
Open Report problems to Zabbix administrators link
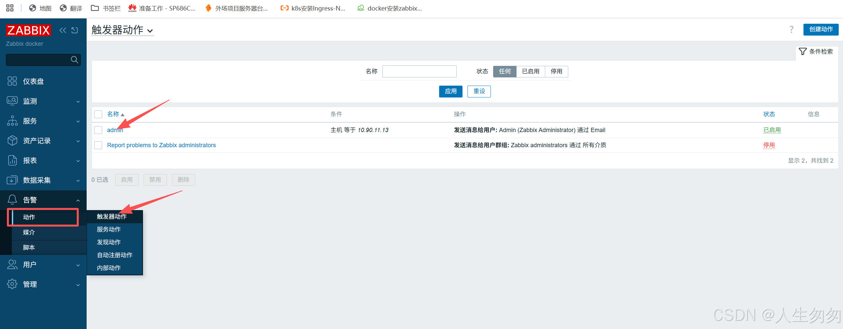coord(161,145)
